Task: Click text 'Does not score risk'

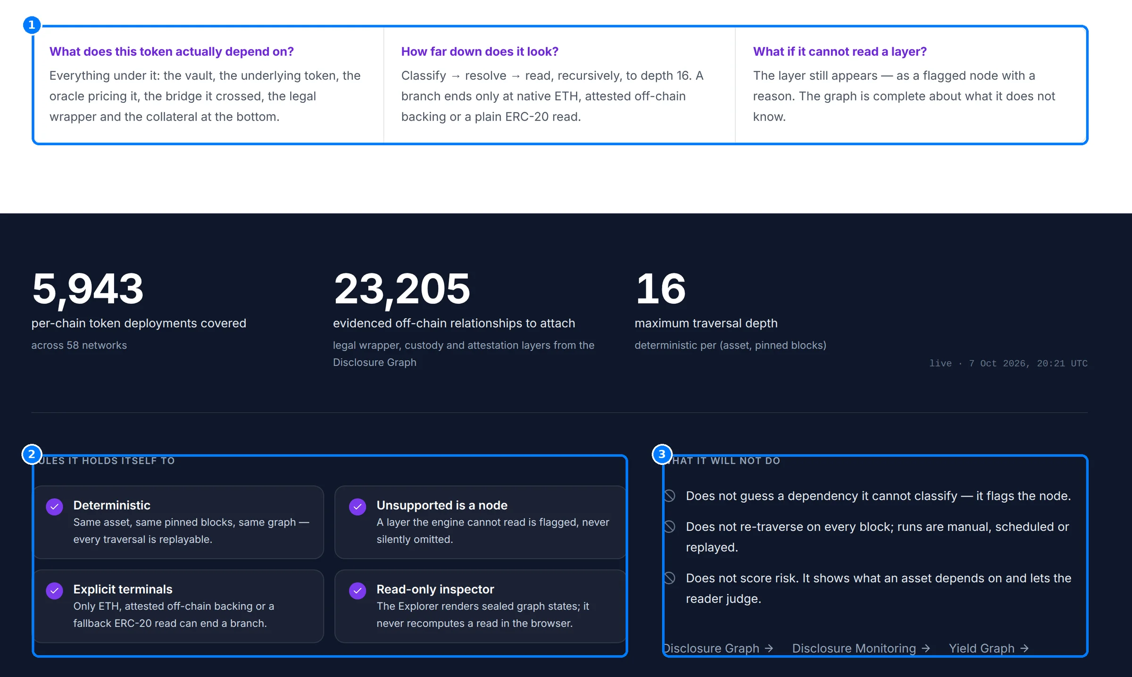Action: 742,578
